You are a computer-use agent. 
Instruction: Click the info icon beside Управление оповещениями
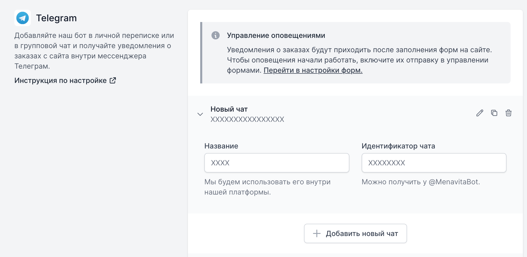(x=216, y=35)
